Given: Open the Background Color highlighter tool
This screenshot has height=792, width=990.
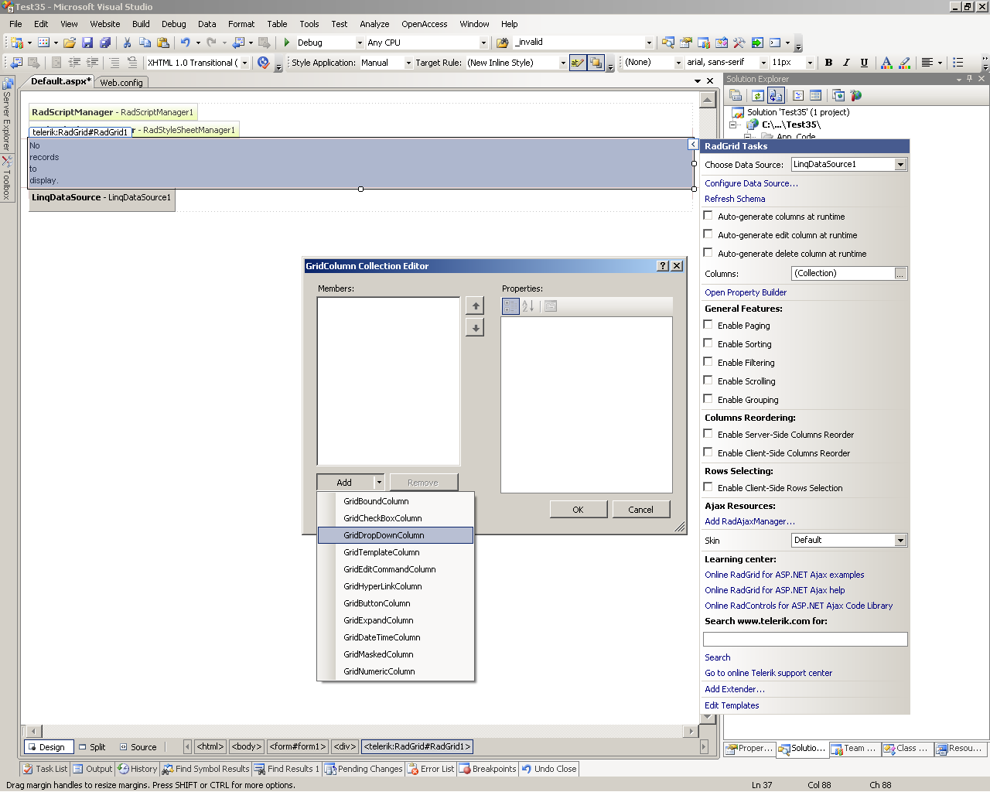Looking at the screenshot, I should tap(904, 63).
